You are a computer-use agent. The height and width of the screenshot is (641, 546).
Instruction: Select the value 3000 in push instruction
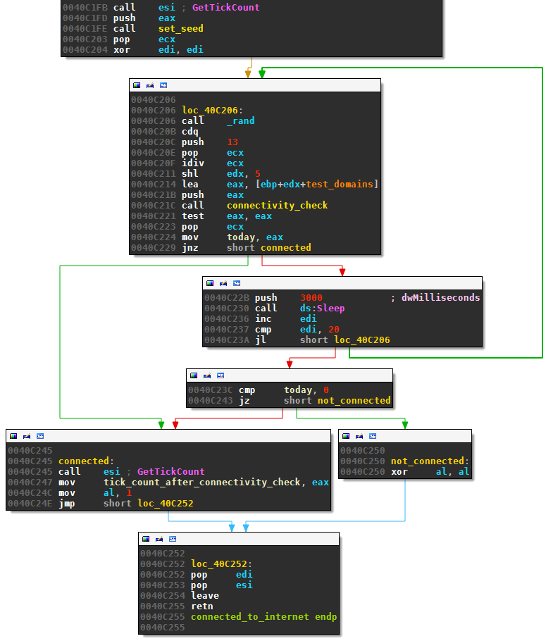click(311, 298)
